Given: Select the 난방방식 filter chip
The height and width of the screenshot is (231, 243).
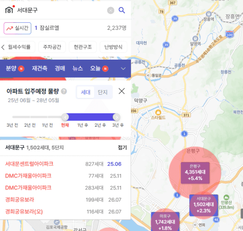Looking at the screenshot, I should [113, 47].
